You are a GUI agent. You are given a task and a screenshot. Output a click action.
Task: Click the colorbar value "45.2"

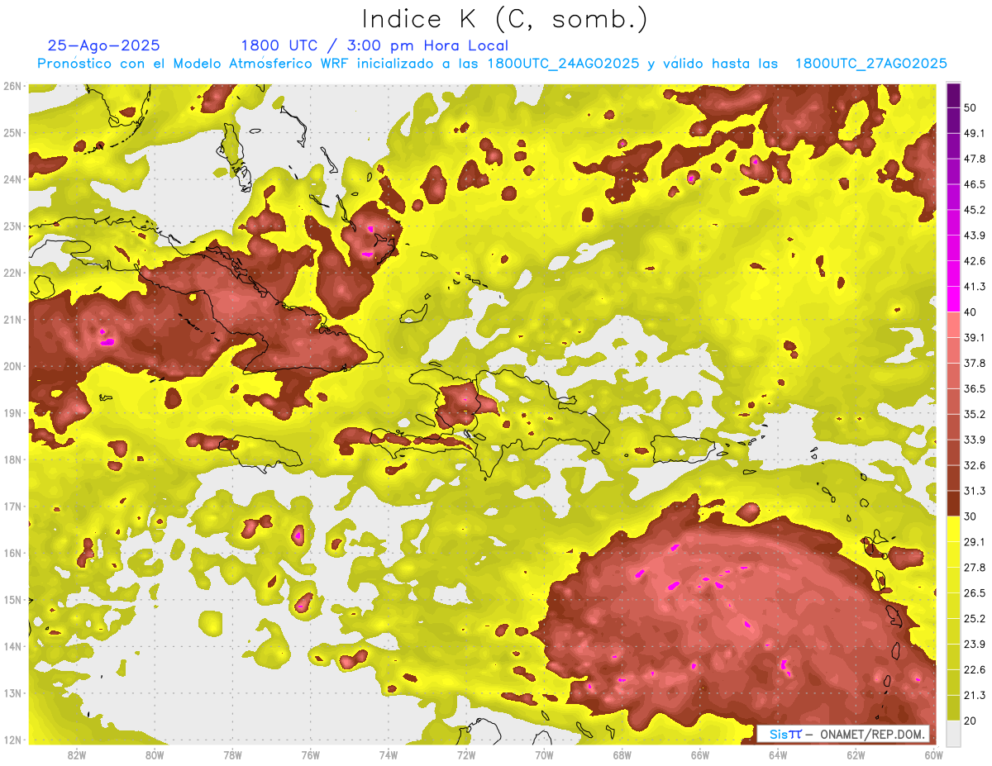coord(974,210)
